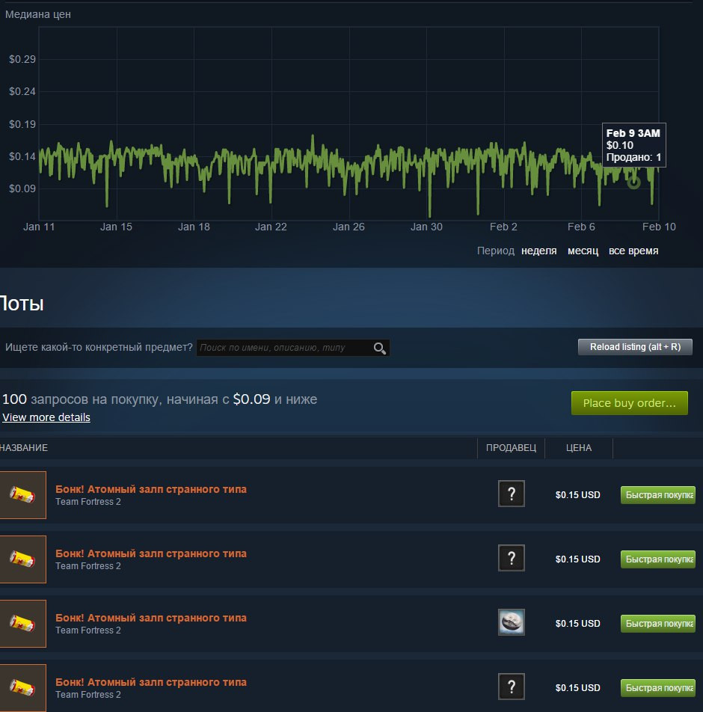Click Быстрая покупка on the first listing
The image size is (703, 712).
coord(657,495)
